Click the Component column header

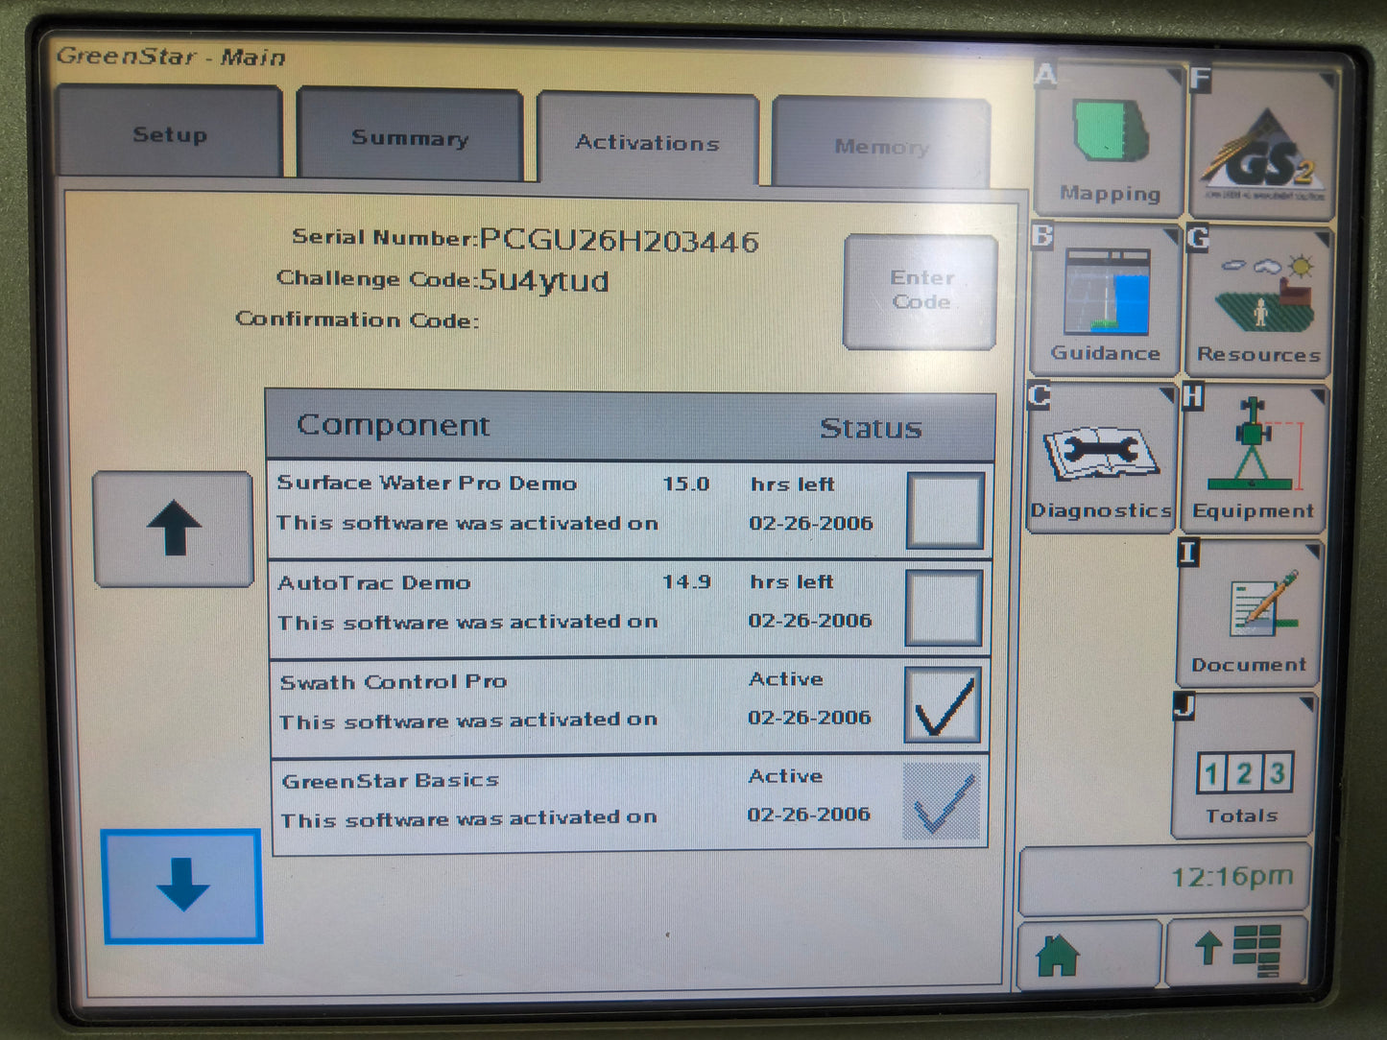[394, 424]
